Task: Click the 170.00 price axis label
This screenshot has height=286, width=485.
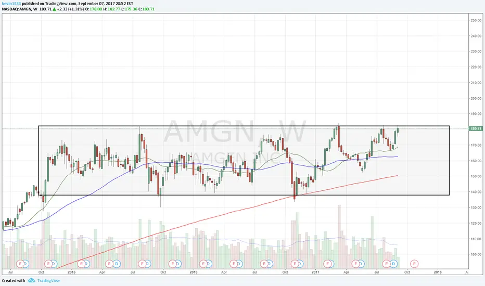Action: 476,145
